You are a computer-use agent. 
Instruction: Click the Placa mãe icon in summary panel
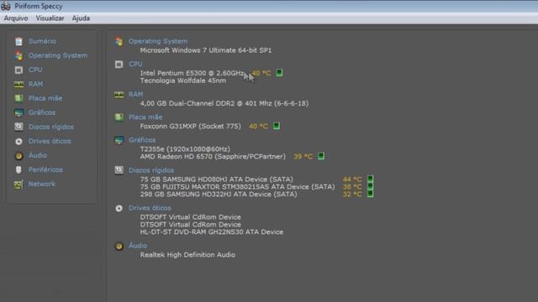[x=119, y=117]
